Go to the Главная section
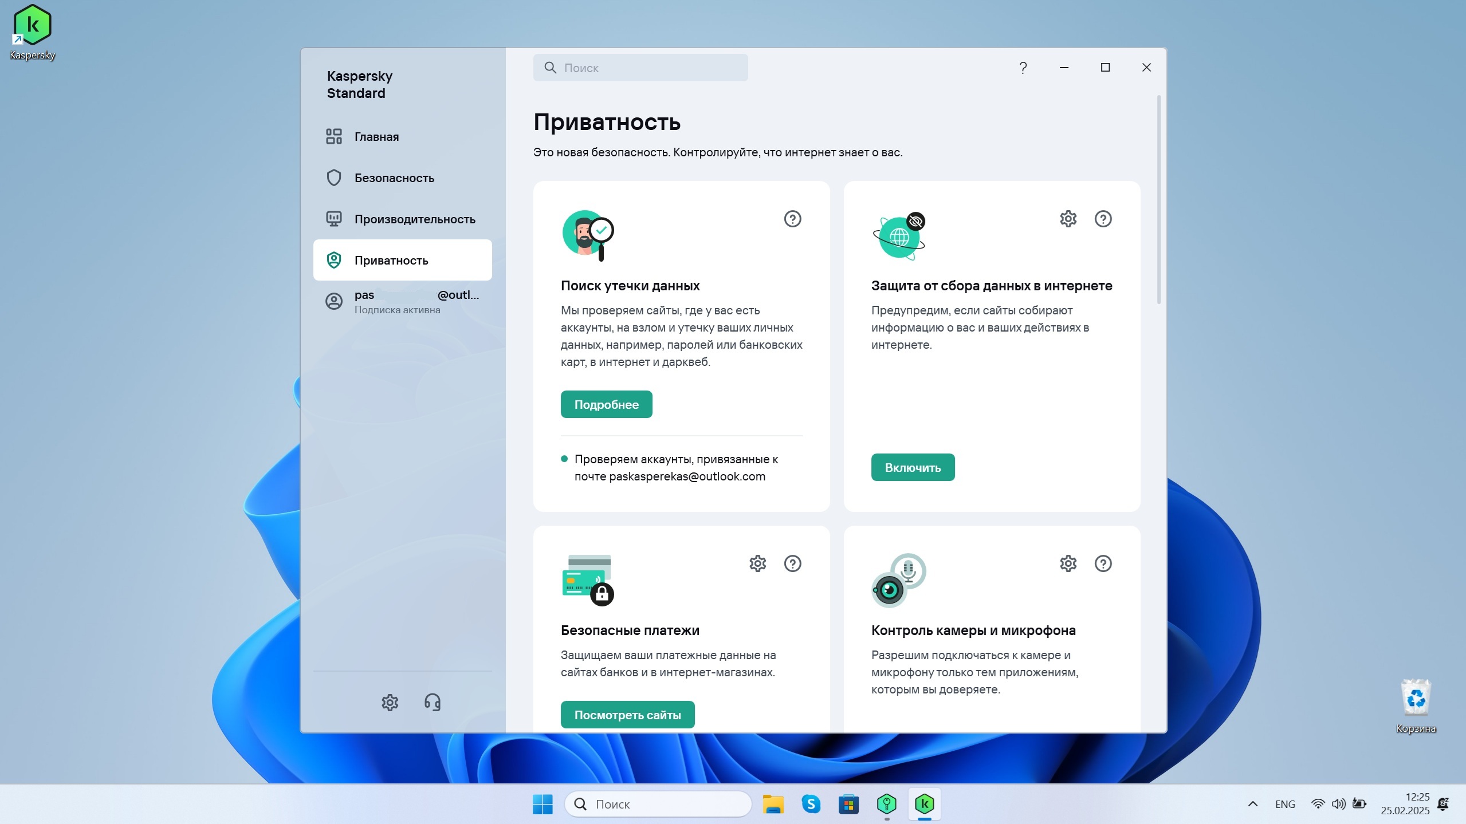 point(376,136)
